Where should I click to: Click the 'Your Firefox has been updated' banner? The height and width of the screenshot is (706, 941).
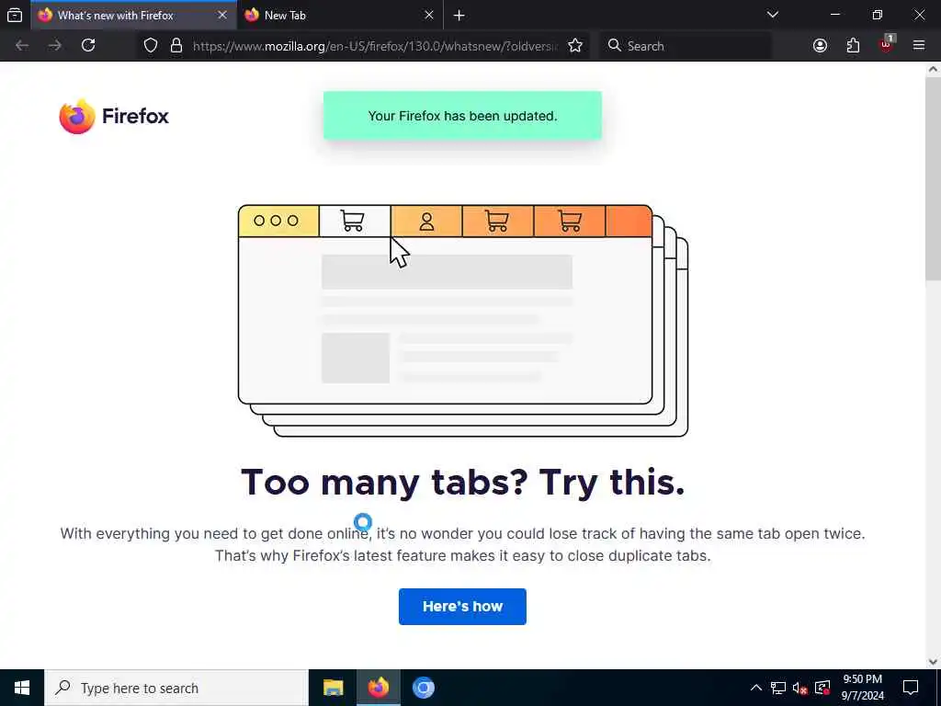pos(462,116)
